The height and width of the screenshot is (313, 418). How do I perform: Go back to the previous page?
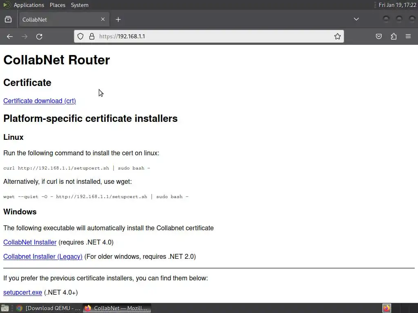(x=10, y=36)
